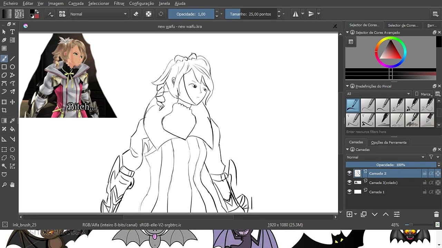Open brush blending mode Normal dropdown
This screenshot has height=248, width=442.
coord(98,14)
